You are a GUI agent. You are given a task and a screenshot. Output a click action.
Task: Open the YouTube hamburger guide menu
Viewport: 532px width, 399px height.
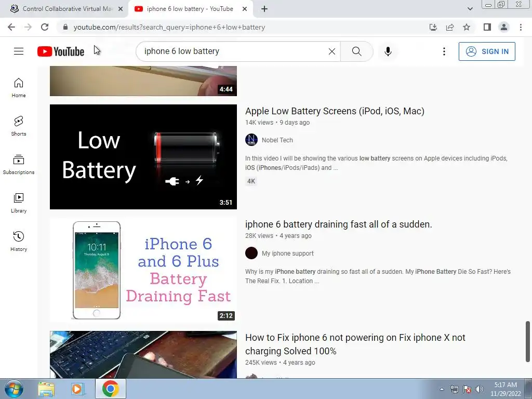click(19, 51)
